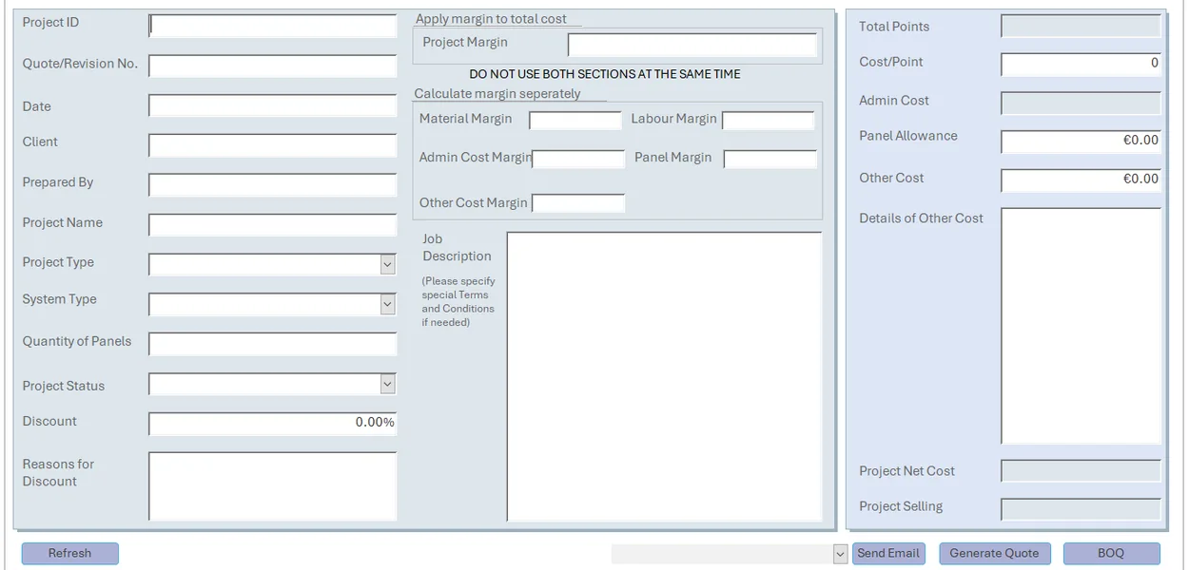
Task: Select the Labour Margin field
Action: pos(769,121)
